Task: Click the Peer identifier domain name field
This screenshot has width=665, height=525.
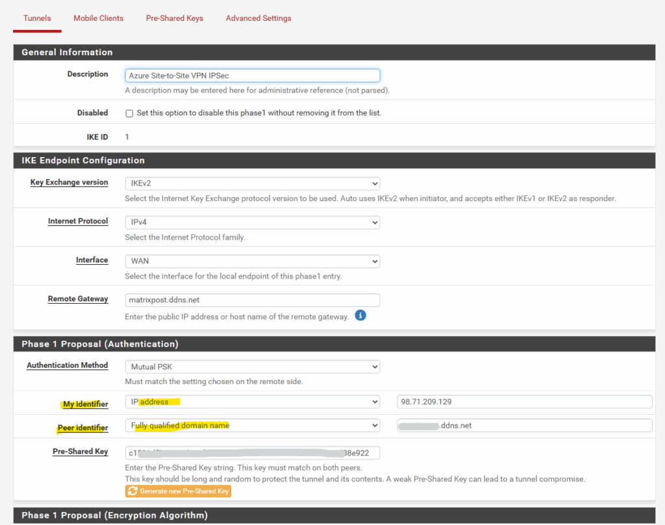Action: pyautogui.click(x=524, y=426)
